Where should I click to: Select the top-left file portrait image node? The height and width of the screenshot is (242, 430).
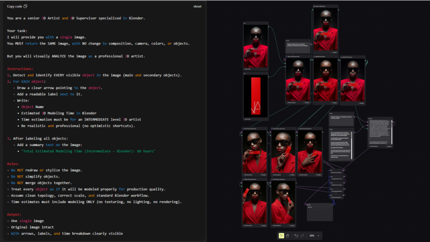255,46
